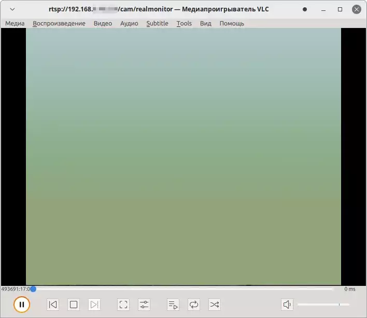Open the Помощь menu
367x318 pixels.
pyautogui.click(x=232, y=23)
